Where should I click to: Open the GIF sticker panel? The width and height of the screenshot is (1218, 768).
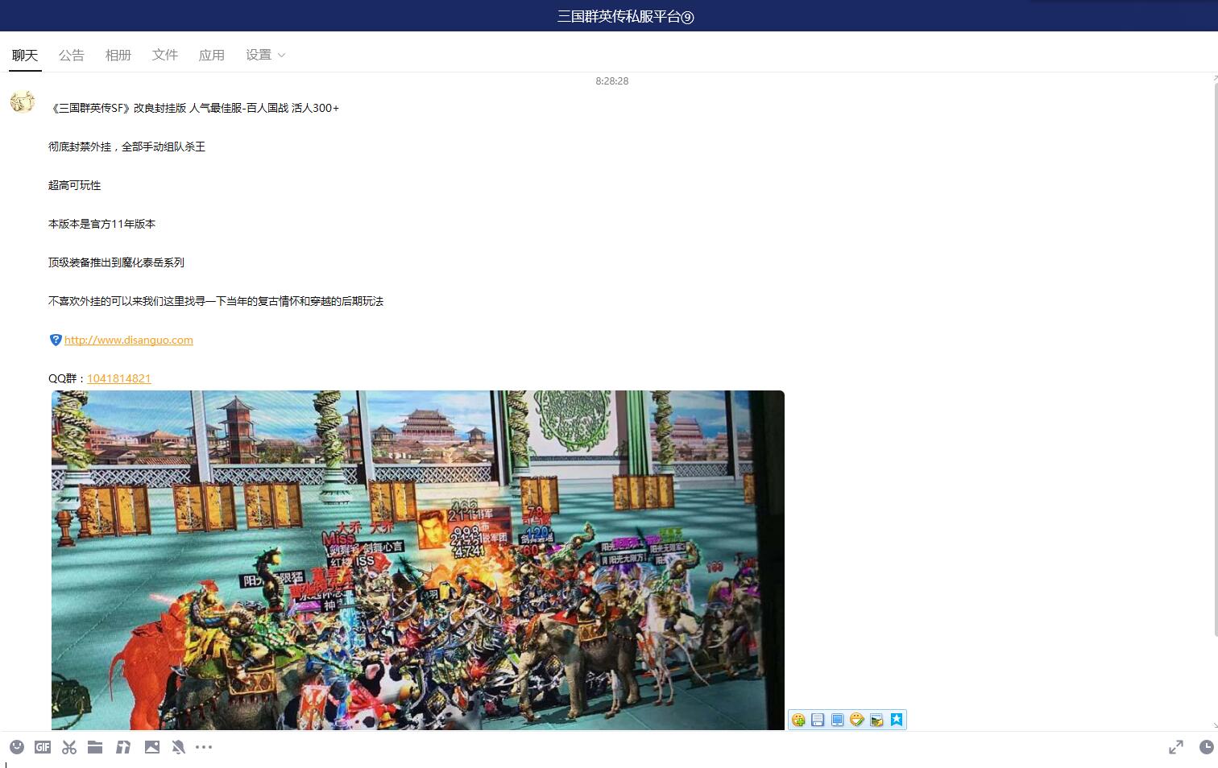[x=43, y=747]
